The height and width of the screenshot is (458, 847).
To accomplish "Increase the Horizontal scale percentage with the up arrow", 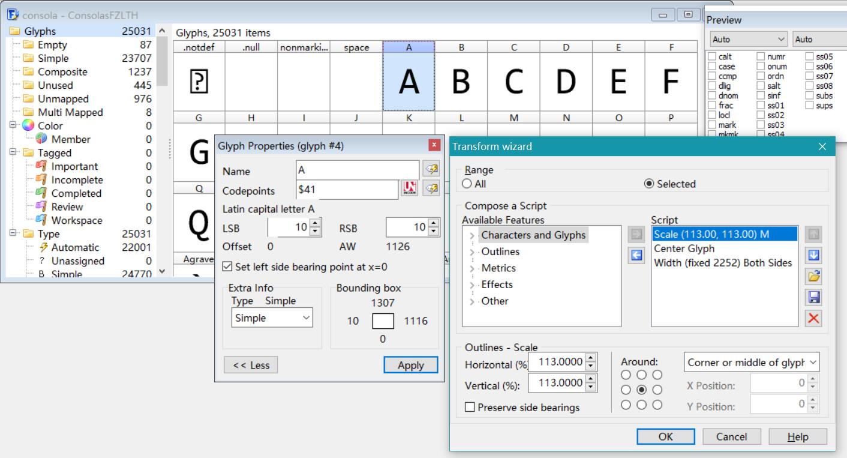I will coord(590,358).
